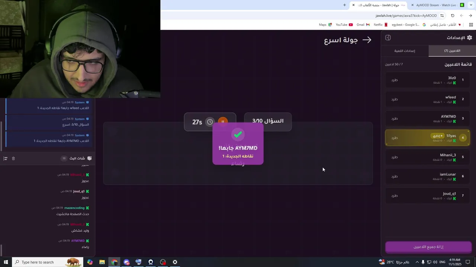Click chat list toggle icon beside trash

[x=5, y=158]
